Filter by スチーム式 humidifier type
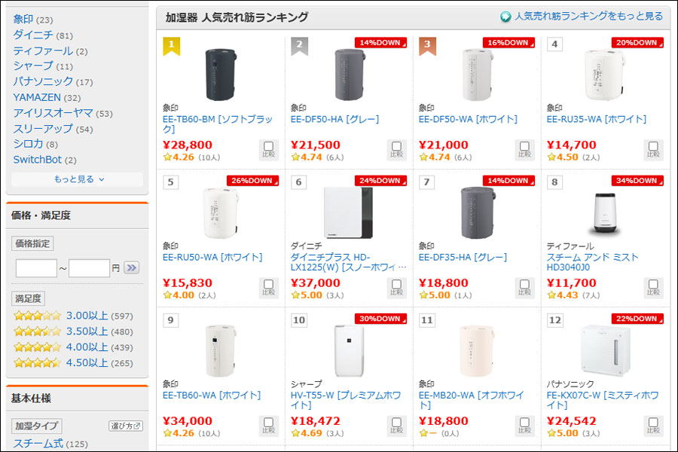Image resolution: width=678 pixels, height=452 pixels. (38, 444)
